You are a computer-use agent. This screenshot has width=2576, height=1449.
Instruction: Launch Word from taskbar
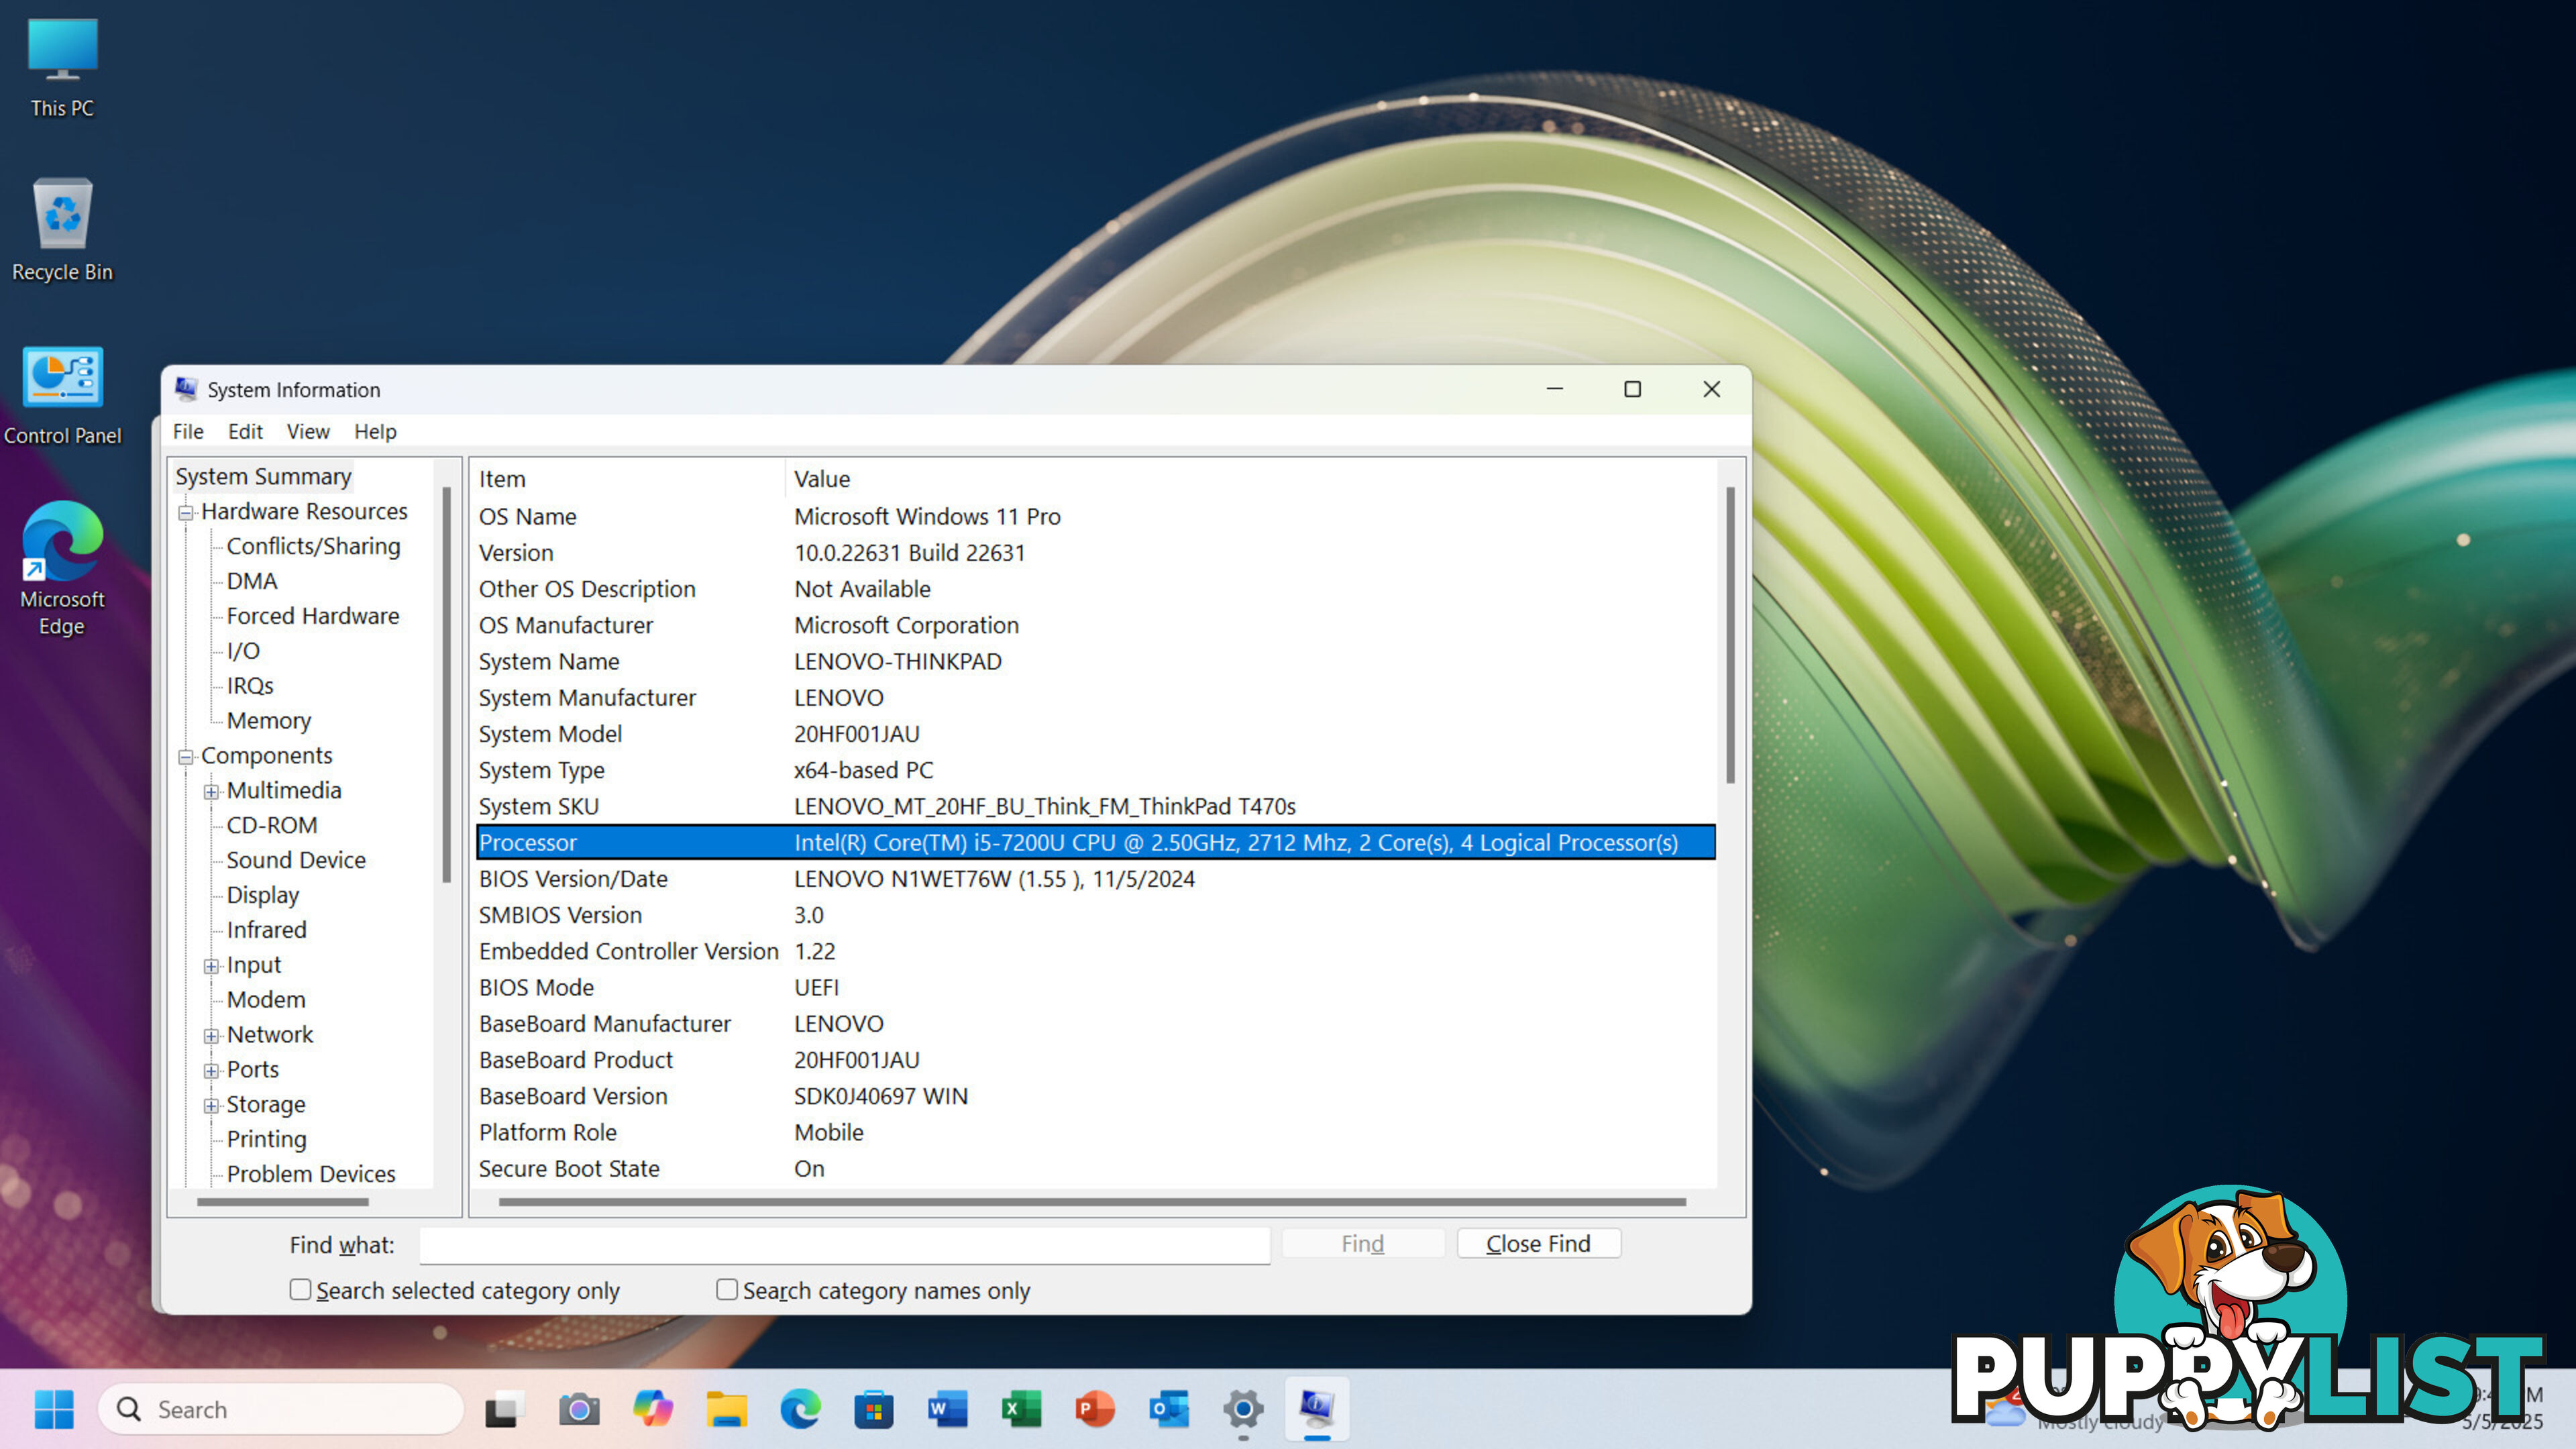click(x=947, y=1409)
